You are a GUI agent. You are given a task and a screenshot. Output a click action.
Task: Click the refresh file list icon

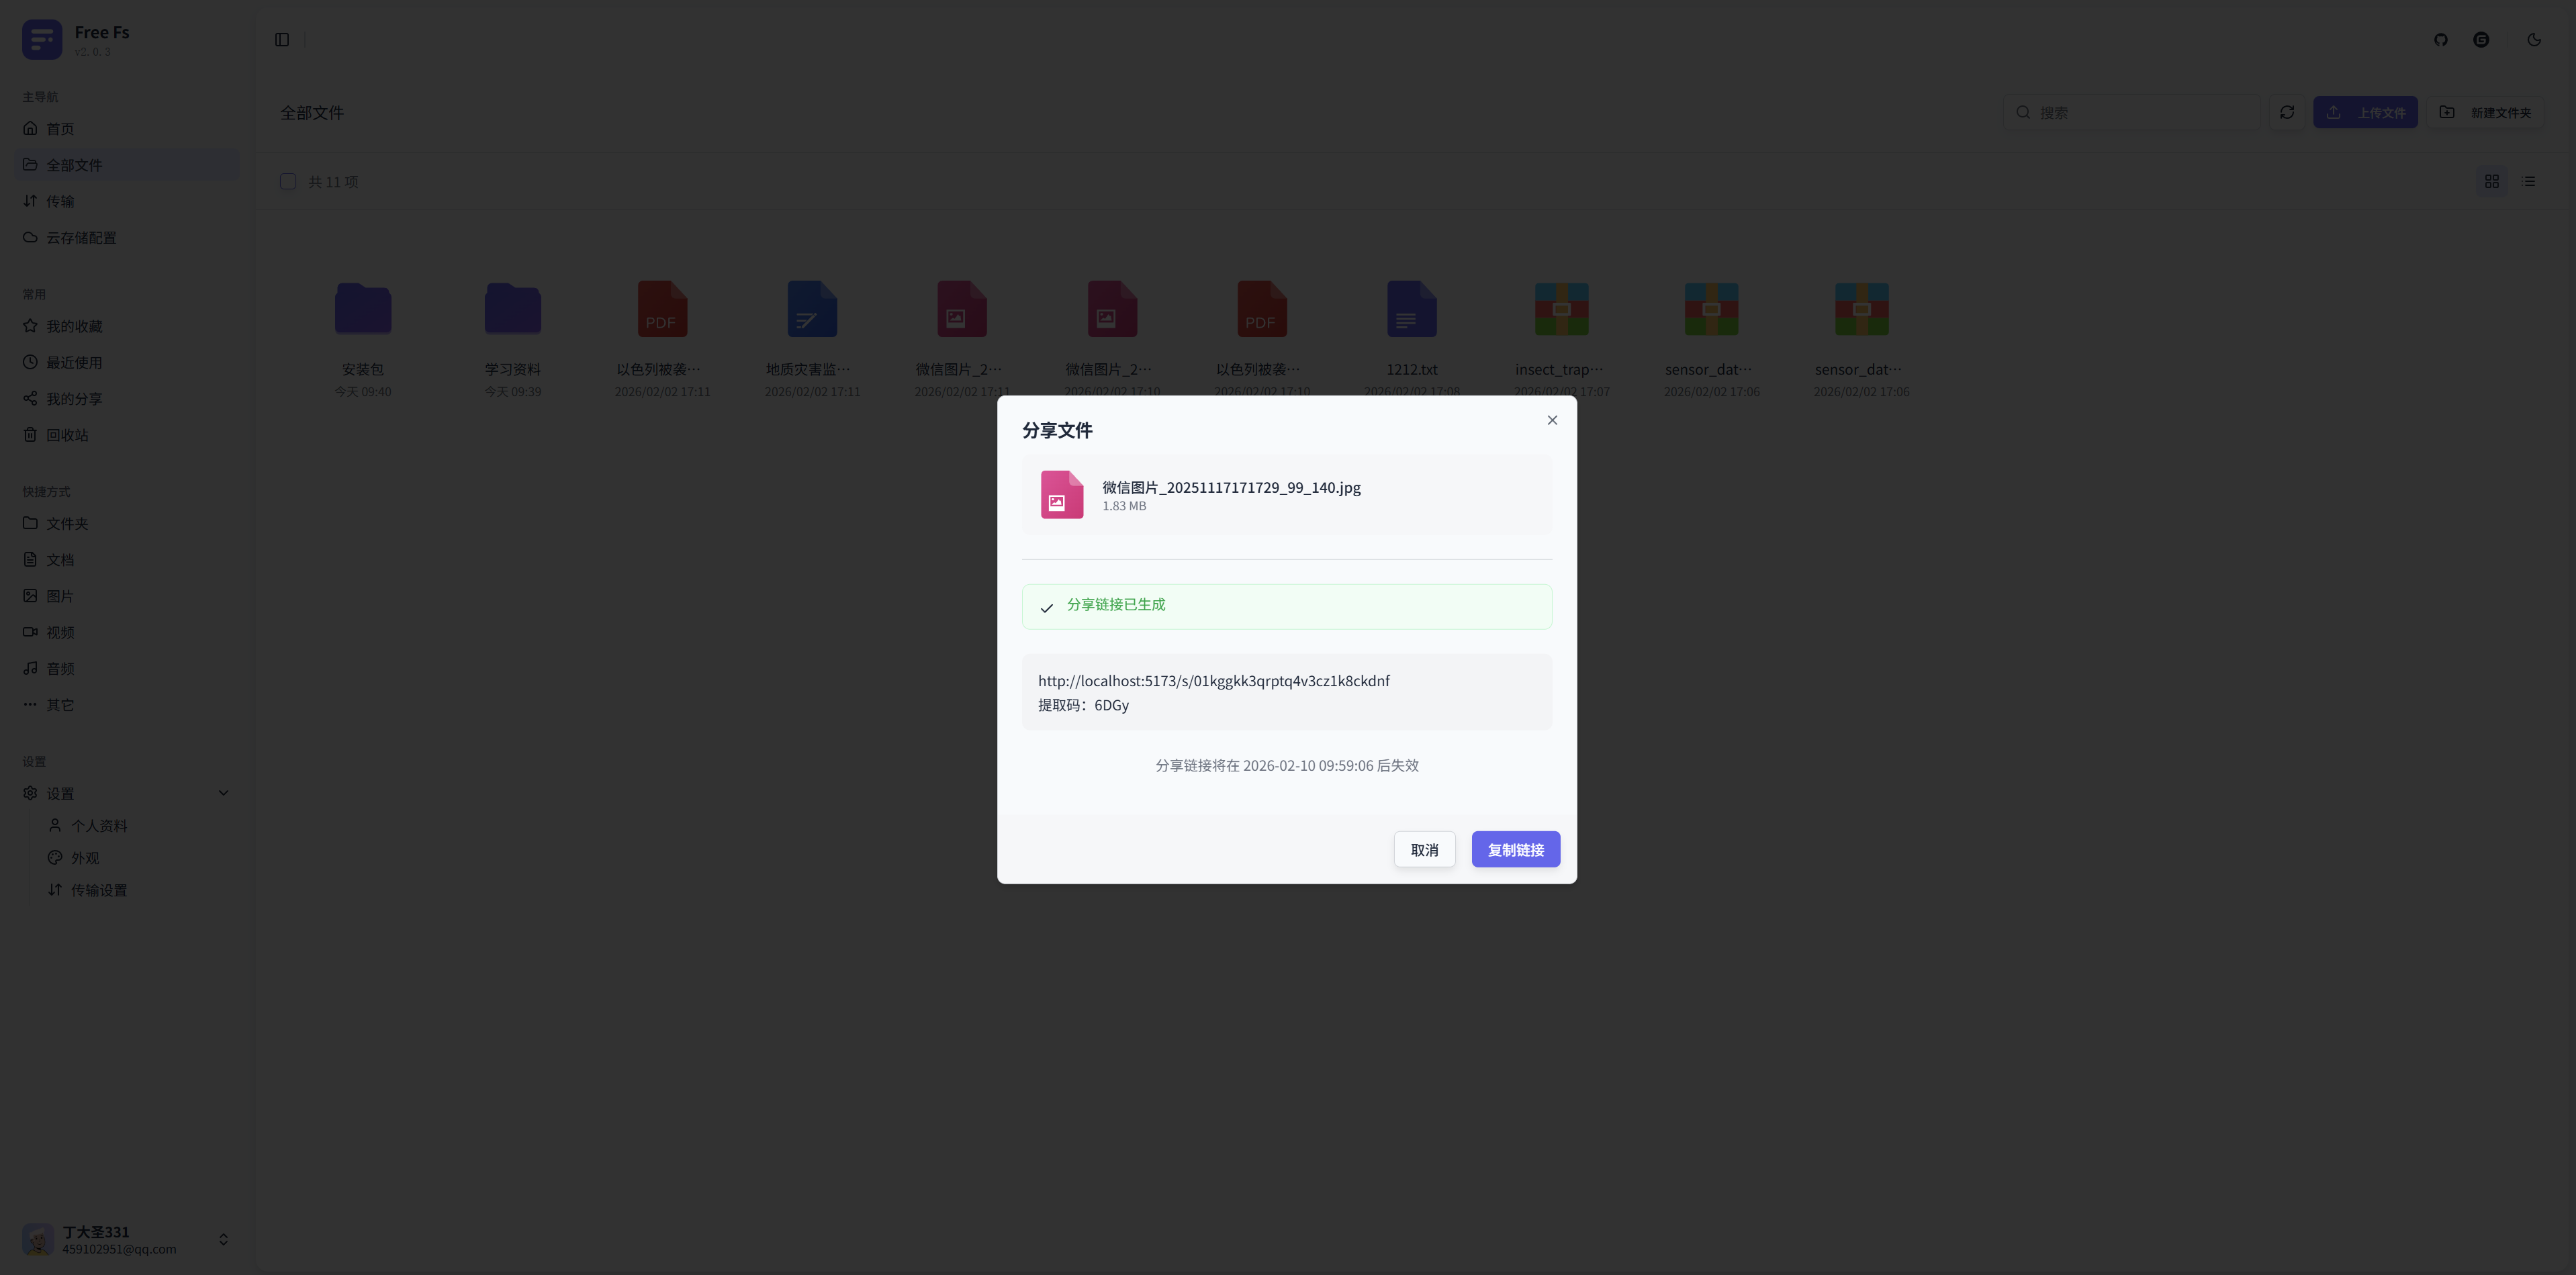[x=2286, y=112]
